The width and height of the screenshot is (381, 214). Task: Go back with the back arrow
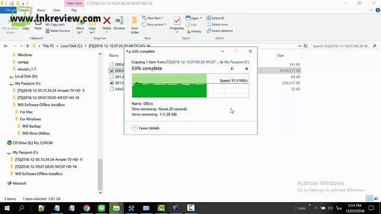(x=5, y=46)
